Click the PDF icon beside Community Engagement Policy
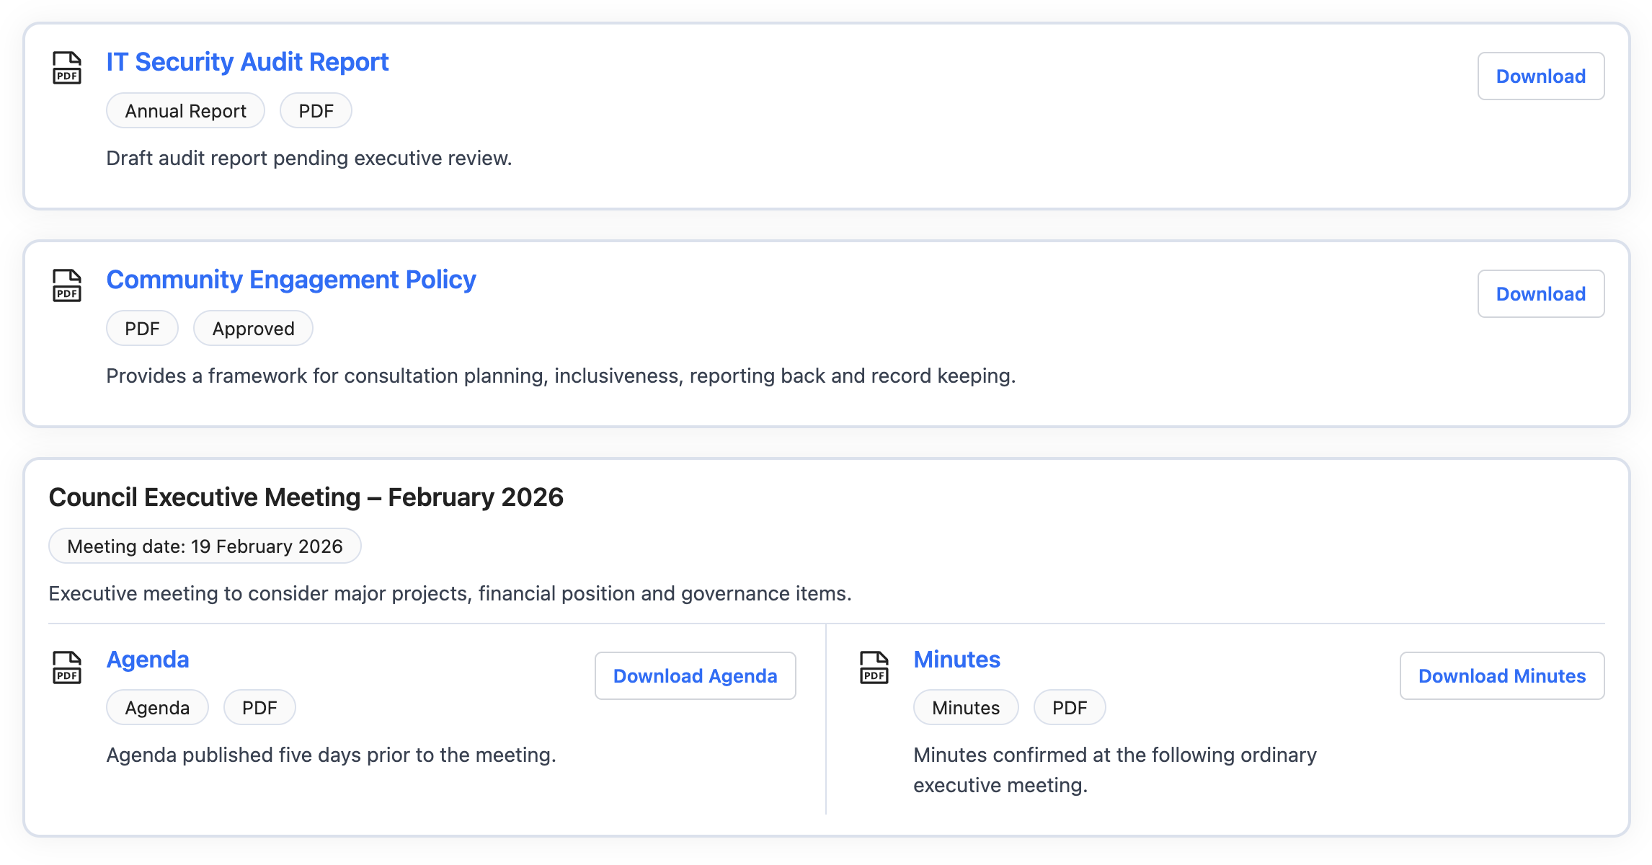This screenshot has height=865, width=1652. point(67,285)
